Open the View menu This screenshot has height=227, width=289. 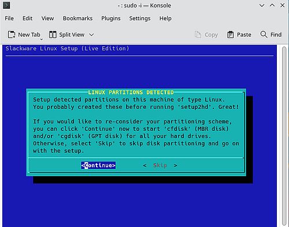pos(47,19)
